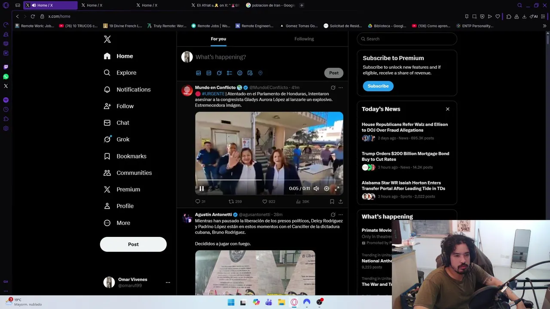The image size is (550, 309).
Task: Open File Explorer from taskbar
Action: tap(281, 302)
